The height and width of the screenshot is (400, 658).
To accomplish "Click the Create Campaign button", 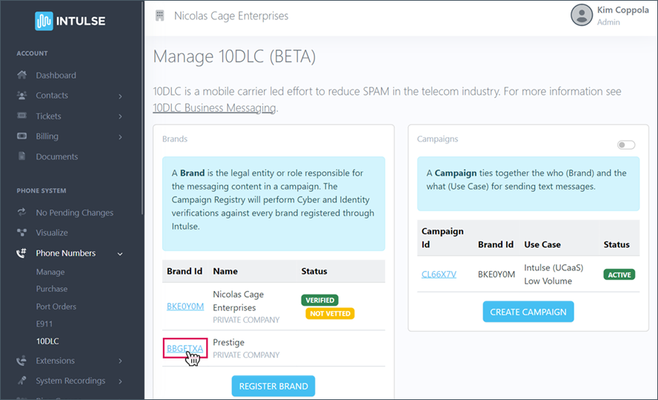I will 528,312.
